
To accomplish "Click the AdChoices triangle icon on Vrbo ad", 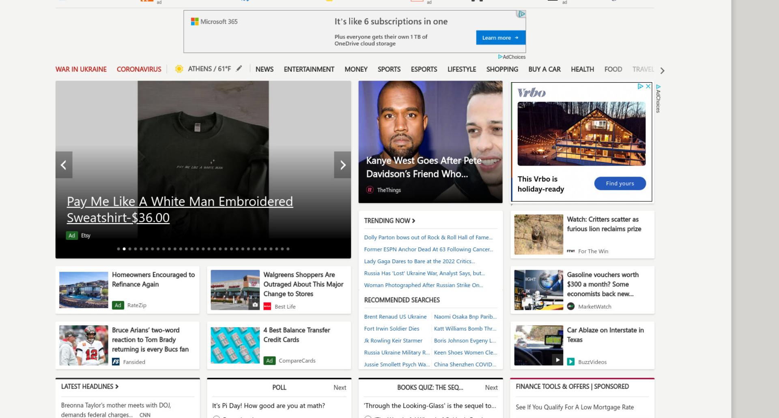I will click(640, 86).
